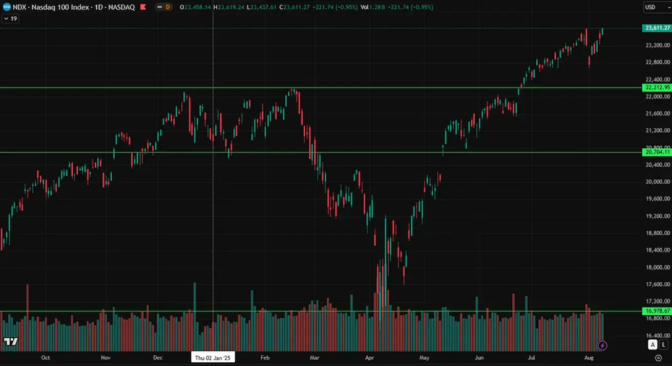The width and height of the screenshot is (672, 366).
Task: Click the NDX symbol logo badge
Action: tap(6, 7)
